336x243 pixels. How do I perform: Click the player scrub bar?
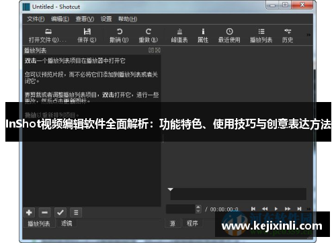pyautogui.click(x=238, y=194)
